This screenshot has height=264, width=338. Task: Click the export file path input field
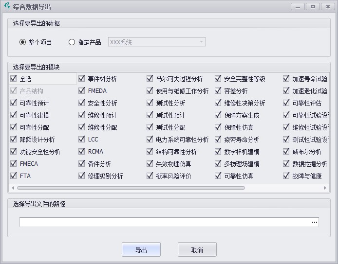pos(164,222)
